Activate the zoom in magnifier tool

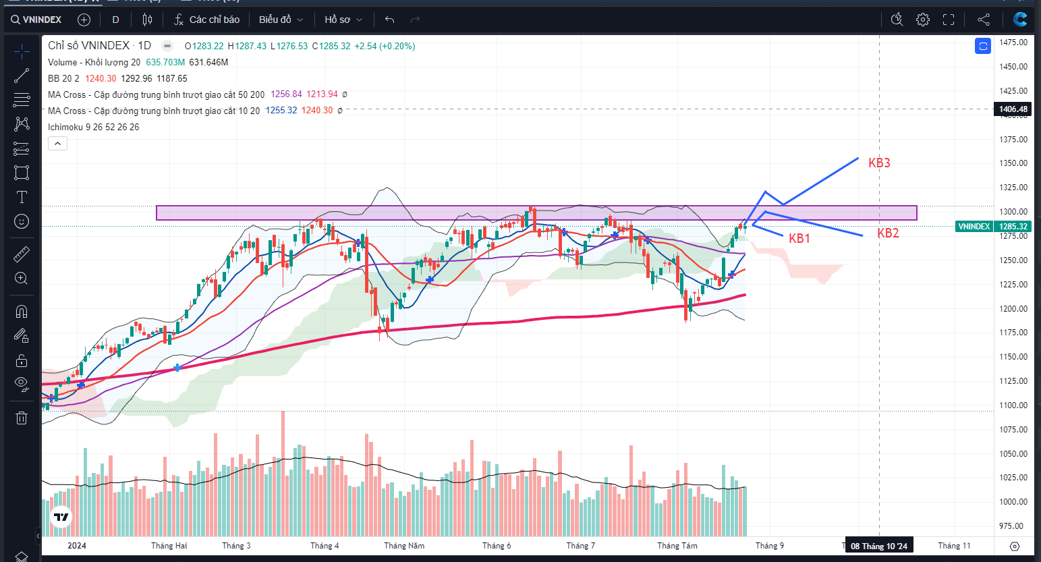[22, 278]
